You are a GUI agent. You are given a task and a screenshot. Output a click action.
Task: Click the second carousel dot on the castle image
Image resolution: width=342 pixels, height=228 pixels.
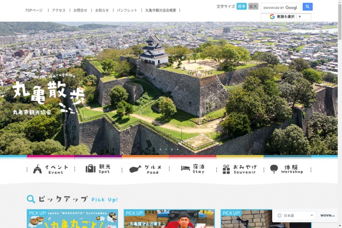pos(166,149)
